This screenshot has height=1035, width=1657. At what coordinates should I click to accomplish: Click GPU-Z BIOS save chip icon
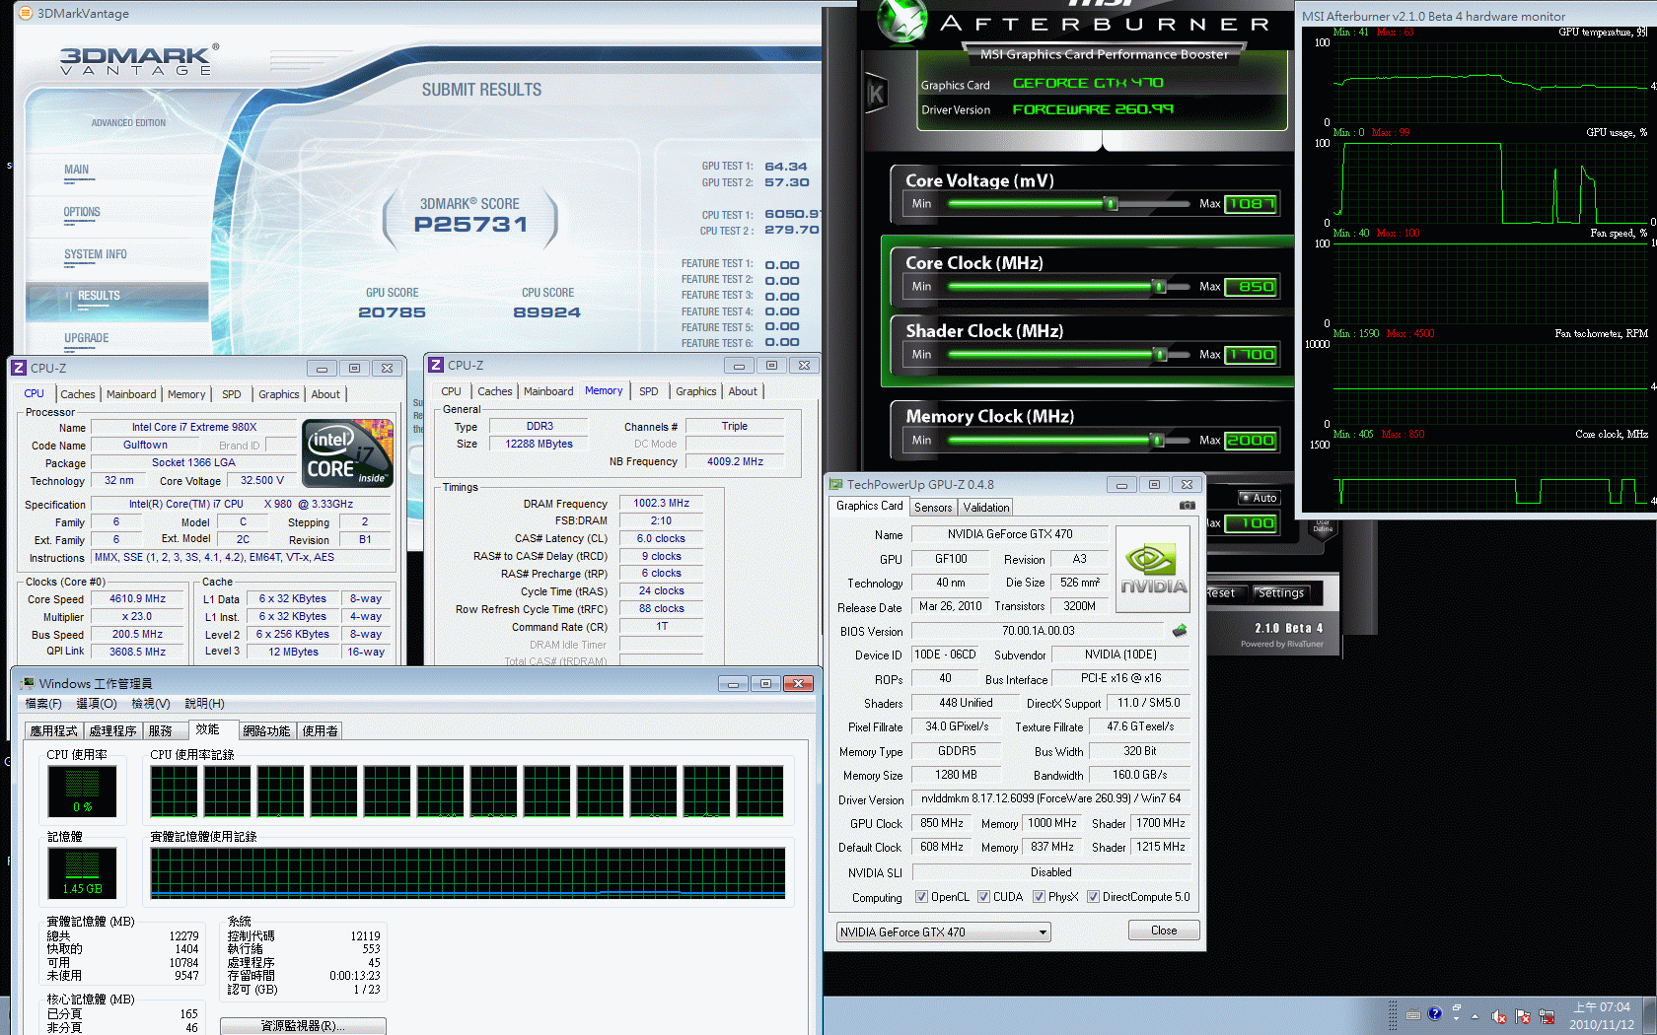(x=1180, y=631)
